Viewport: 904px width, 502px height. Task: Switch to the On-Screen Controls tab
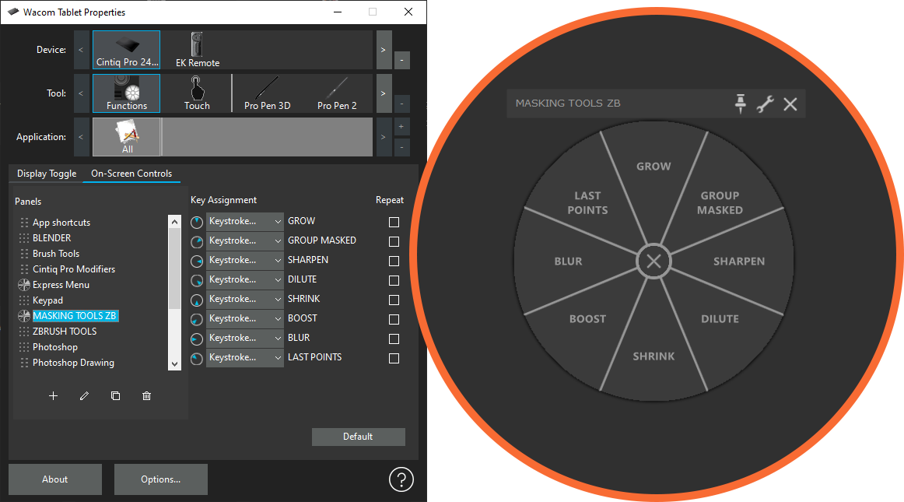[131, 174]
